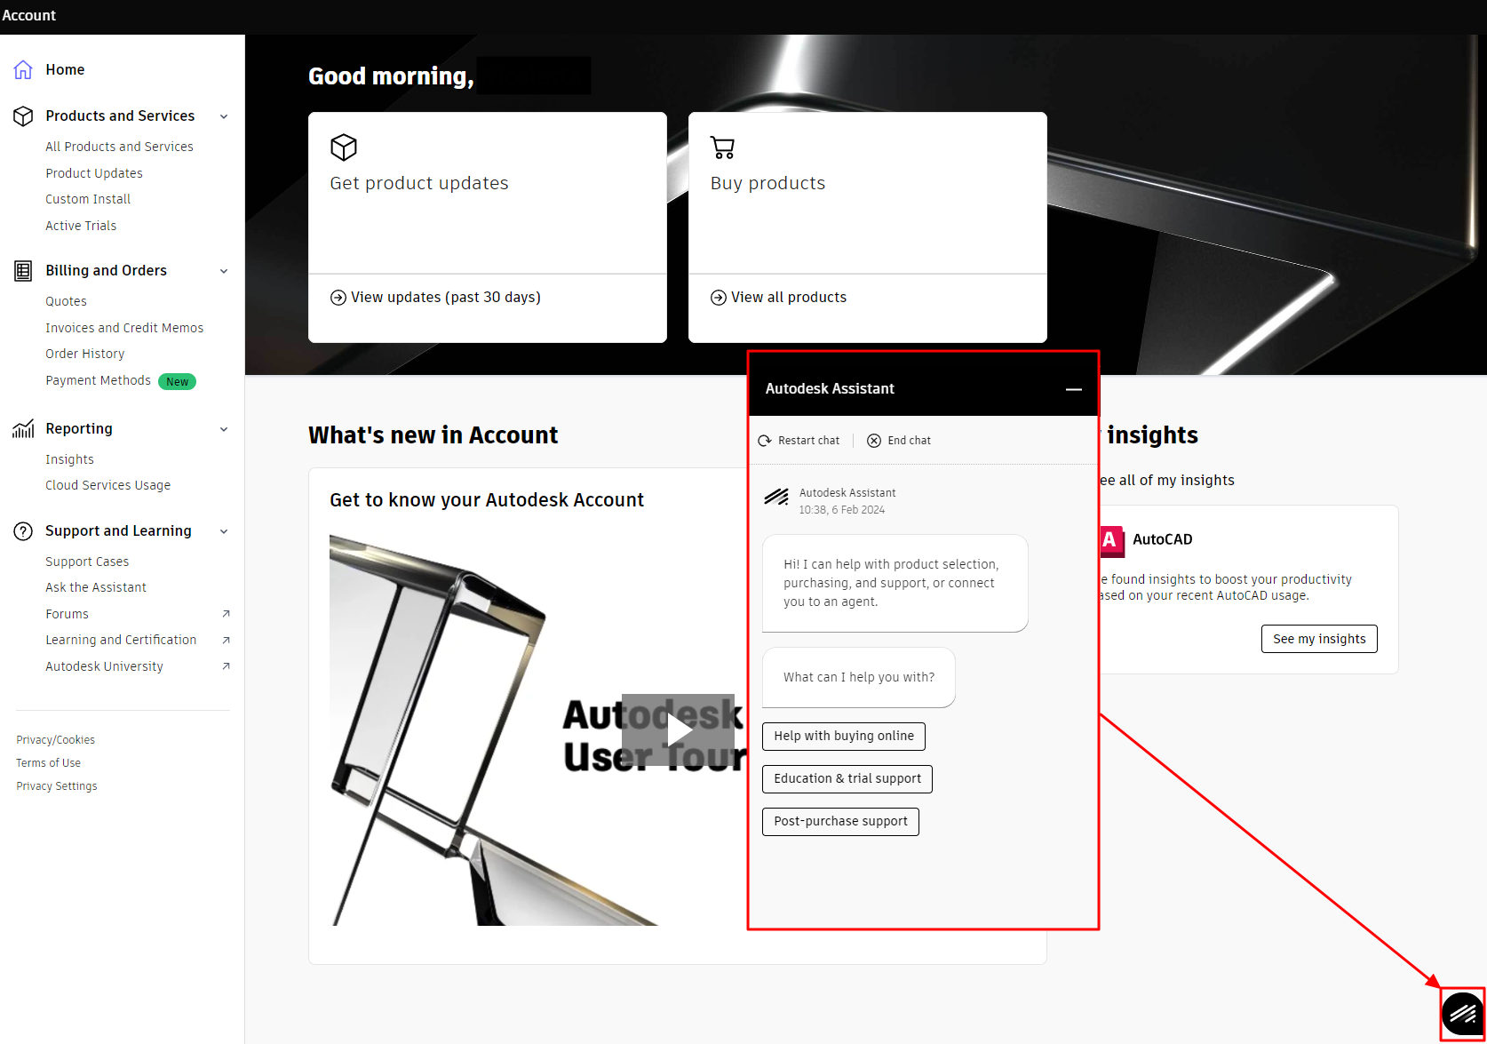Click the Account title in top bar

point(28,15)
